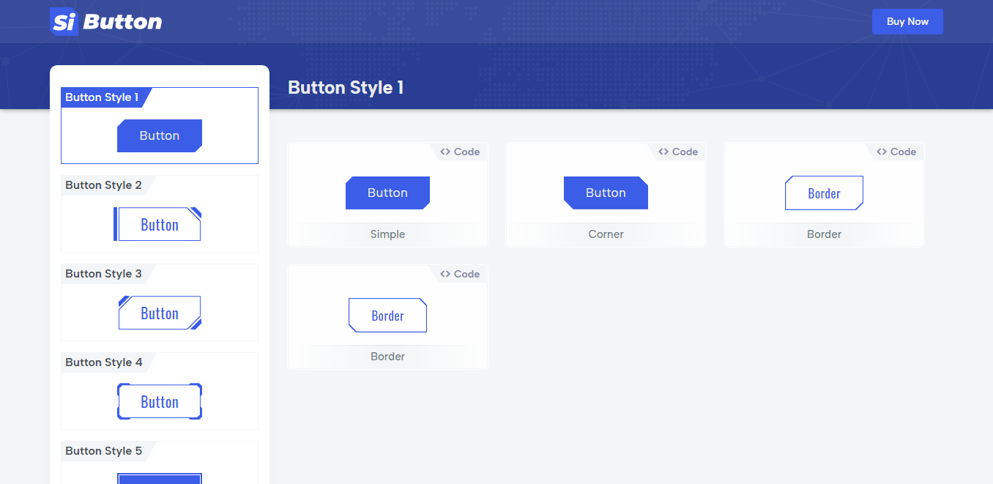This screenshot has height=484, width=993.
Task: Click the code brackets icon beside Corner's Code label
Action: click(x=663, y=152)
